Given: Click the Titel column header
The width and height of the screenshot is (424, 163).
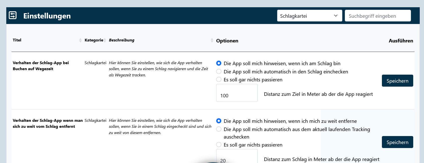Looking at the screenshot, I should (x=17, y=40).
